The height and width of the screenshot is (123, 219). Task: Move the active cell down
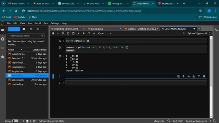click(x=189, y=76)
